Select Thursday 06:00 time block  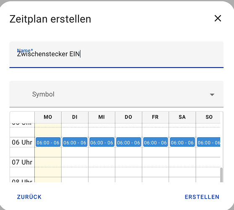pos(129,142)
